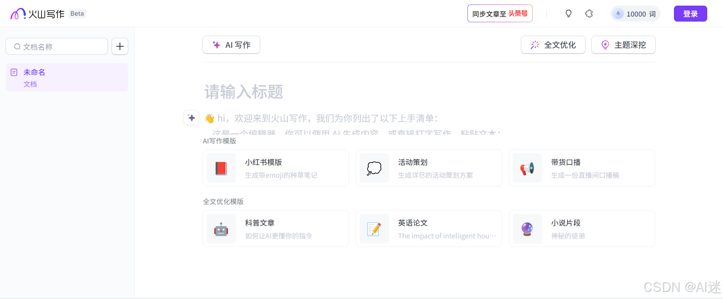
Task: Choose the 小说片段 template card
Action: 582,229
